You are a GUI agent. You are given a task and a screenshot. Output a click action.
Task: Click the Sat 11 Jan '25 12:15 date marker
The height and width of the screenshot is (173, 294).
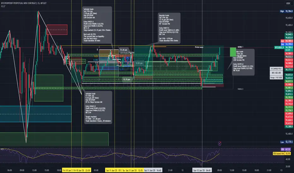134,170
